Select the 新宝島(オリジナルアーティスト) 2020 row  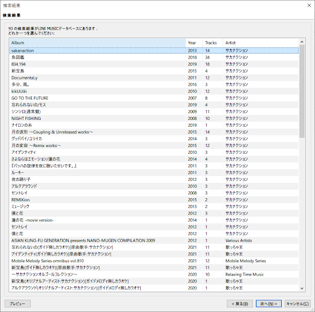(x=154, y=281)
